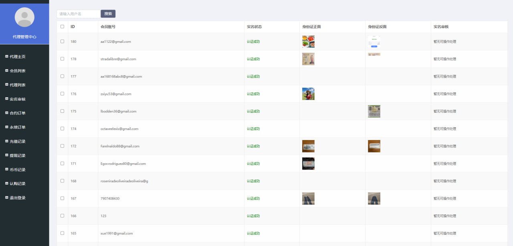Click the icon beside 充值记录
Screen dimensions: 513x246
pyautogui.click(x=6, y=141)
